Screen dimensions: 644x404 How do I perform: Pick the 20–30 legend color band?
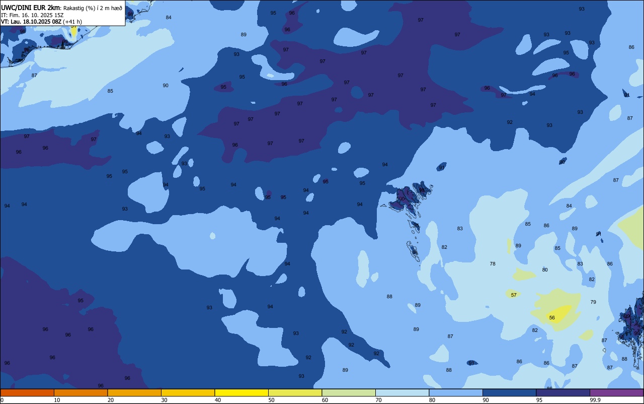pyautogui.click(x=134, y=392)
